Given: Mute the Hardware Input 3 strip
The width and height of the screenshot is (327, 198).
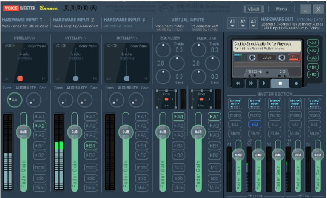Looking at the screenshot, I should tap(142, 187).
